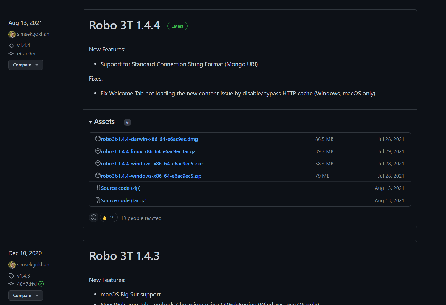Download robo3t-1.4.4-darwin-x86_64-e6ac9ec.dmg
Viewport: 446px width, 305px height.
point(149,139)
